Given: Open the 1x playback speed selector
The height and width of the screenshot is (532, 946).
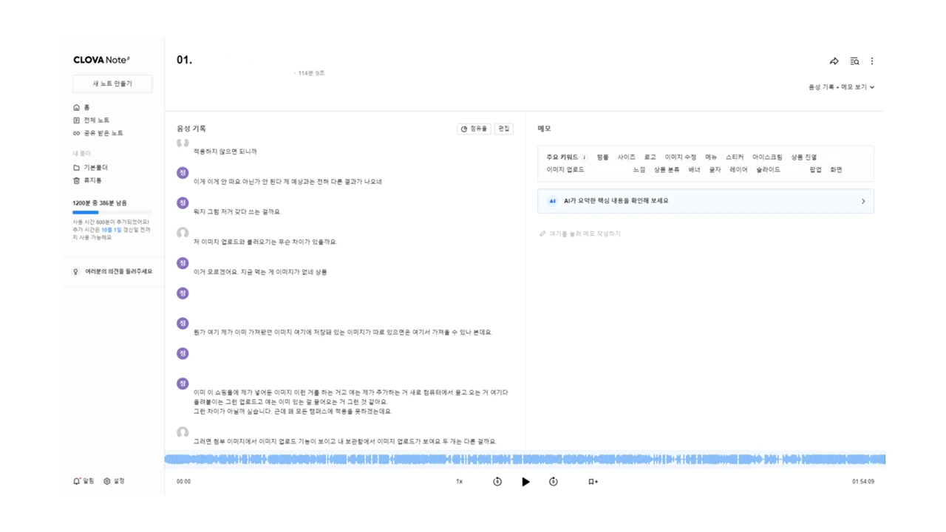Looking at the screenshot, I should point(458,481).
